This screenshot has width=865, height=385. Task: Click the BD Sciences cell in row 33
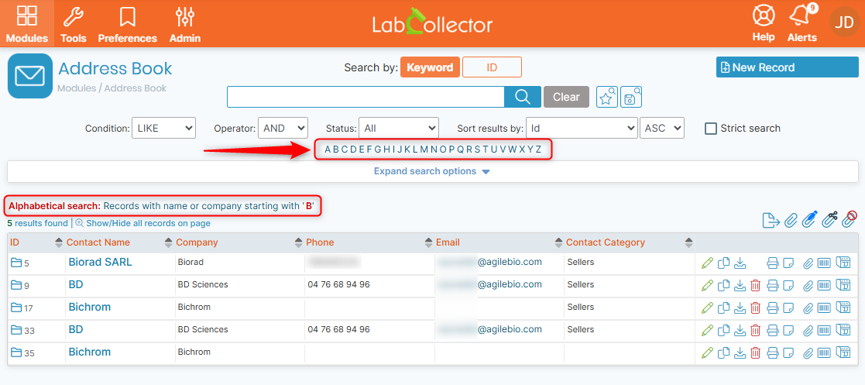tap(202, 329)
